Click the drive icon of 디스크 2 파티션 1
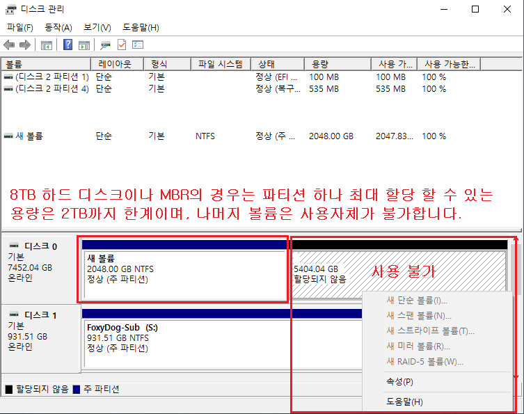This screenshot has width=524, height=414. point(8,77)
